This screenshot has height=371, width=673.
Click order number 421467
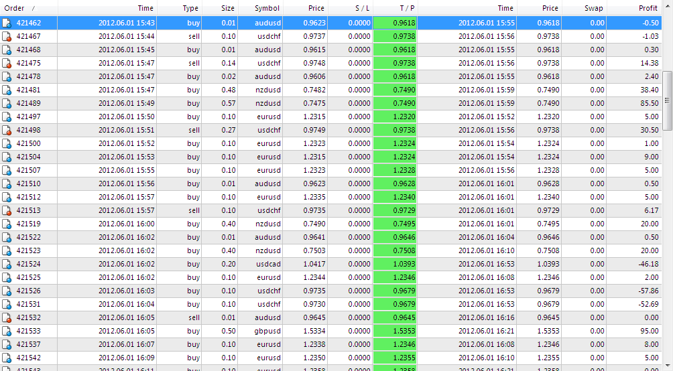point(28,36)
